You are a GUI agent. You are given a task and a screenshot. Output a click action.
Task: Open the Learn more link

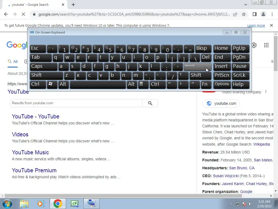click(x=256, y=25)
